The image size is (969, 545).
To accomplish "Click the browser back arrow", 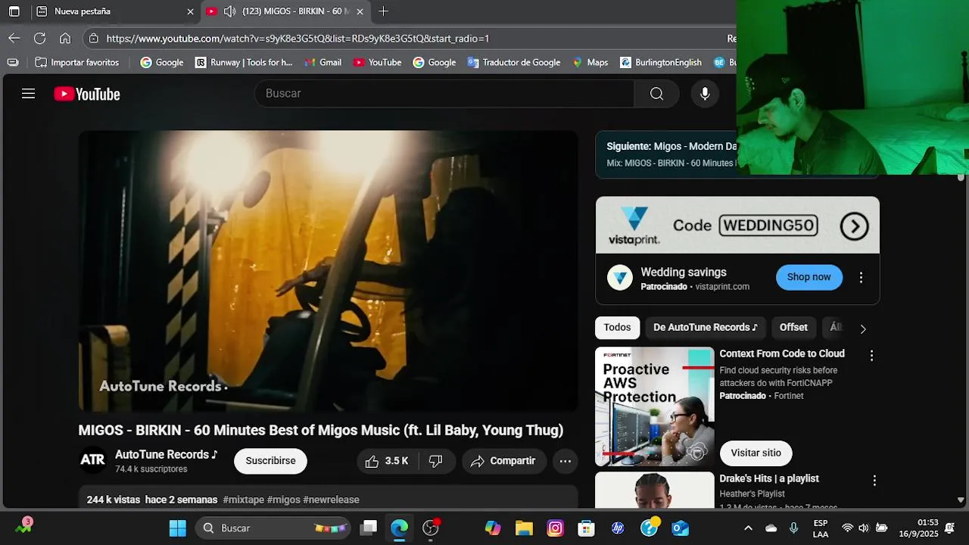I will click(14, 38).
